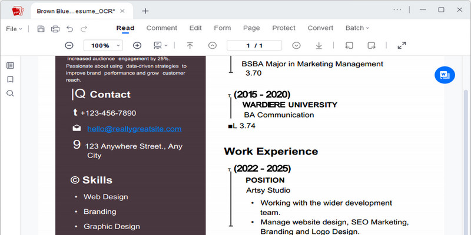Open the Protect tab
Image resolution: width=471 pixels, height=235 pixels.
coord(284,28)
